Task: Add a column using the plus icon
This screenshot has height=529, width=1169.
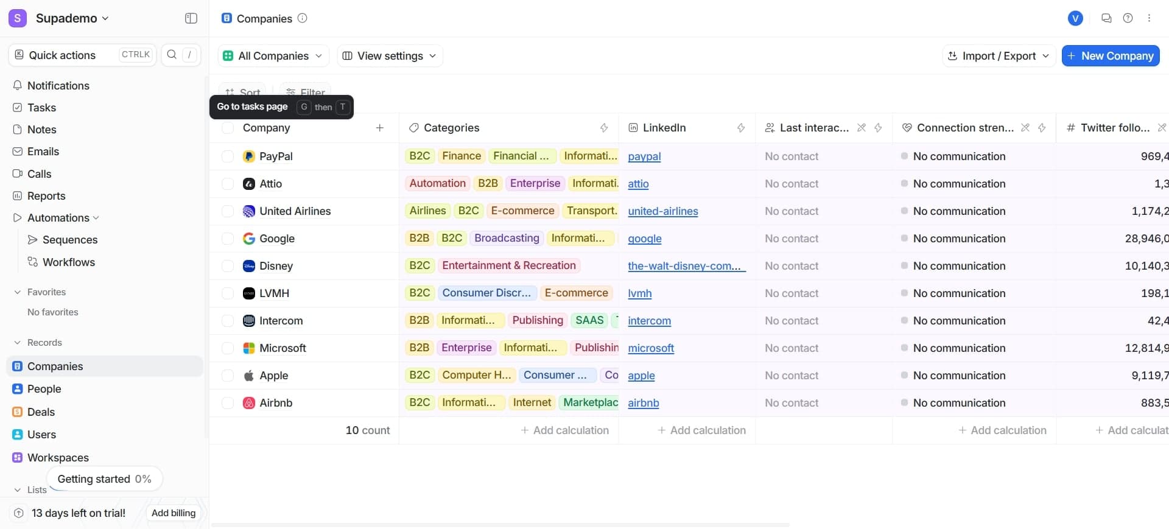Action: 379,128
